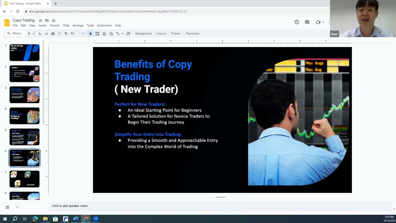This screenshot has height=223, width=396.
Task: Select slide 2 Highlights thumbnail
Action: tap(24, 74)
